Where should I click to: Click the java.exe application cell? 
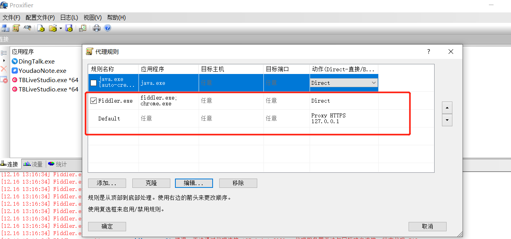[x=169, y=83]
